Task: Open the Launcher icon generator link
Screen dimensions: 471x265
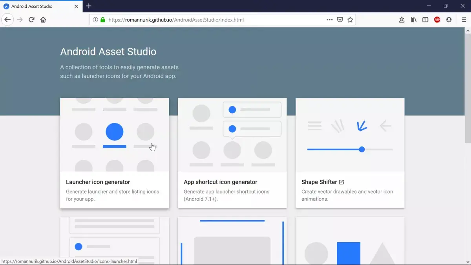Action: pos(98,182)
